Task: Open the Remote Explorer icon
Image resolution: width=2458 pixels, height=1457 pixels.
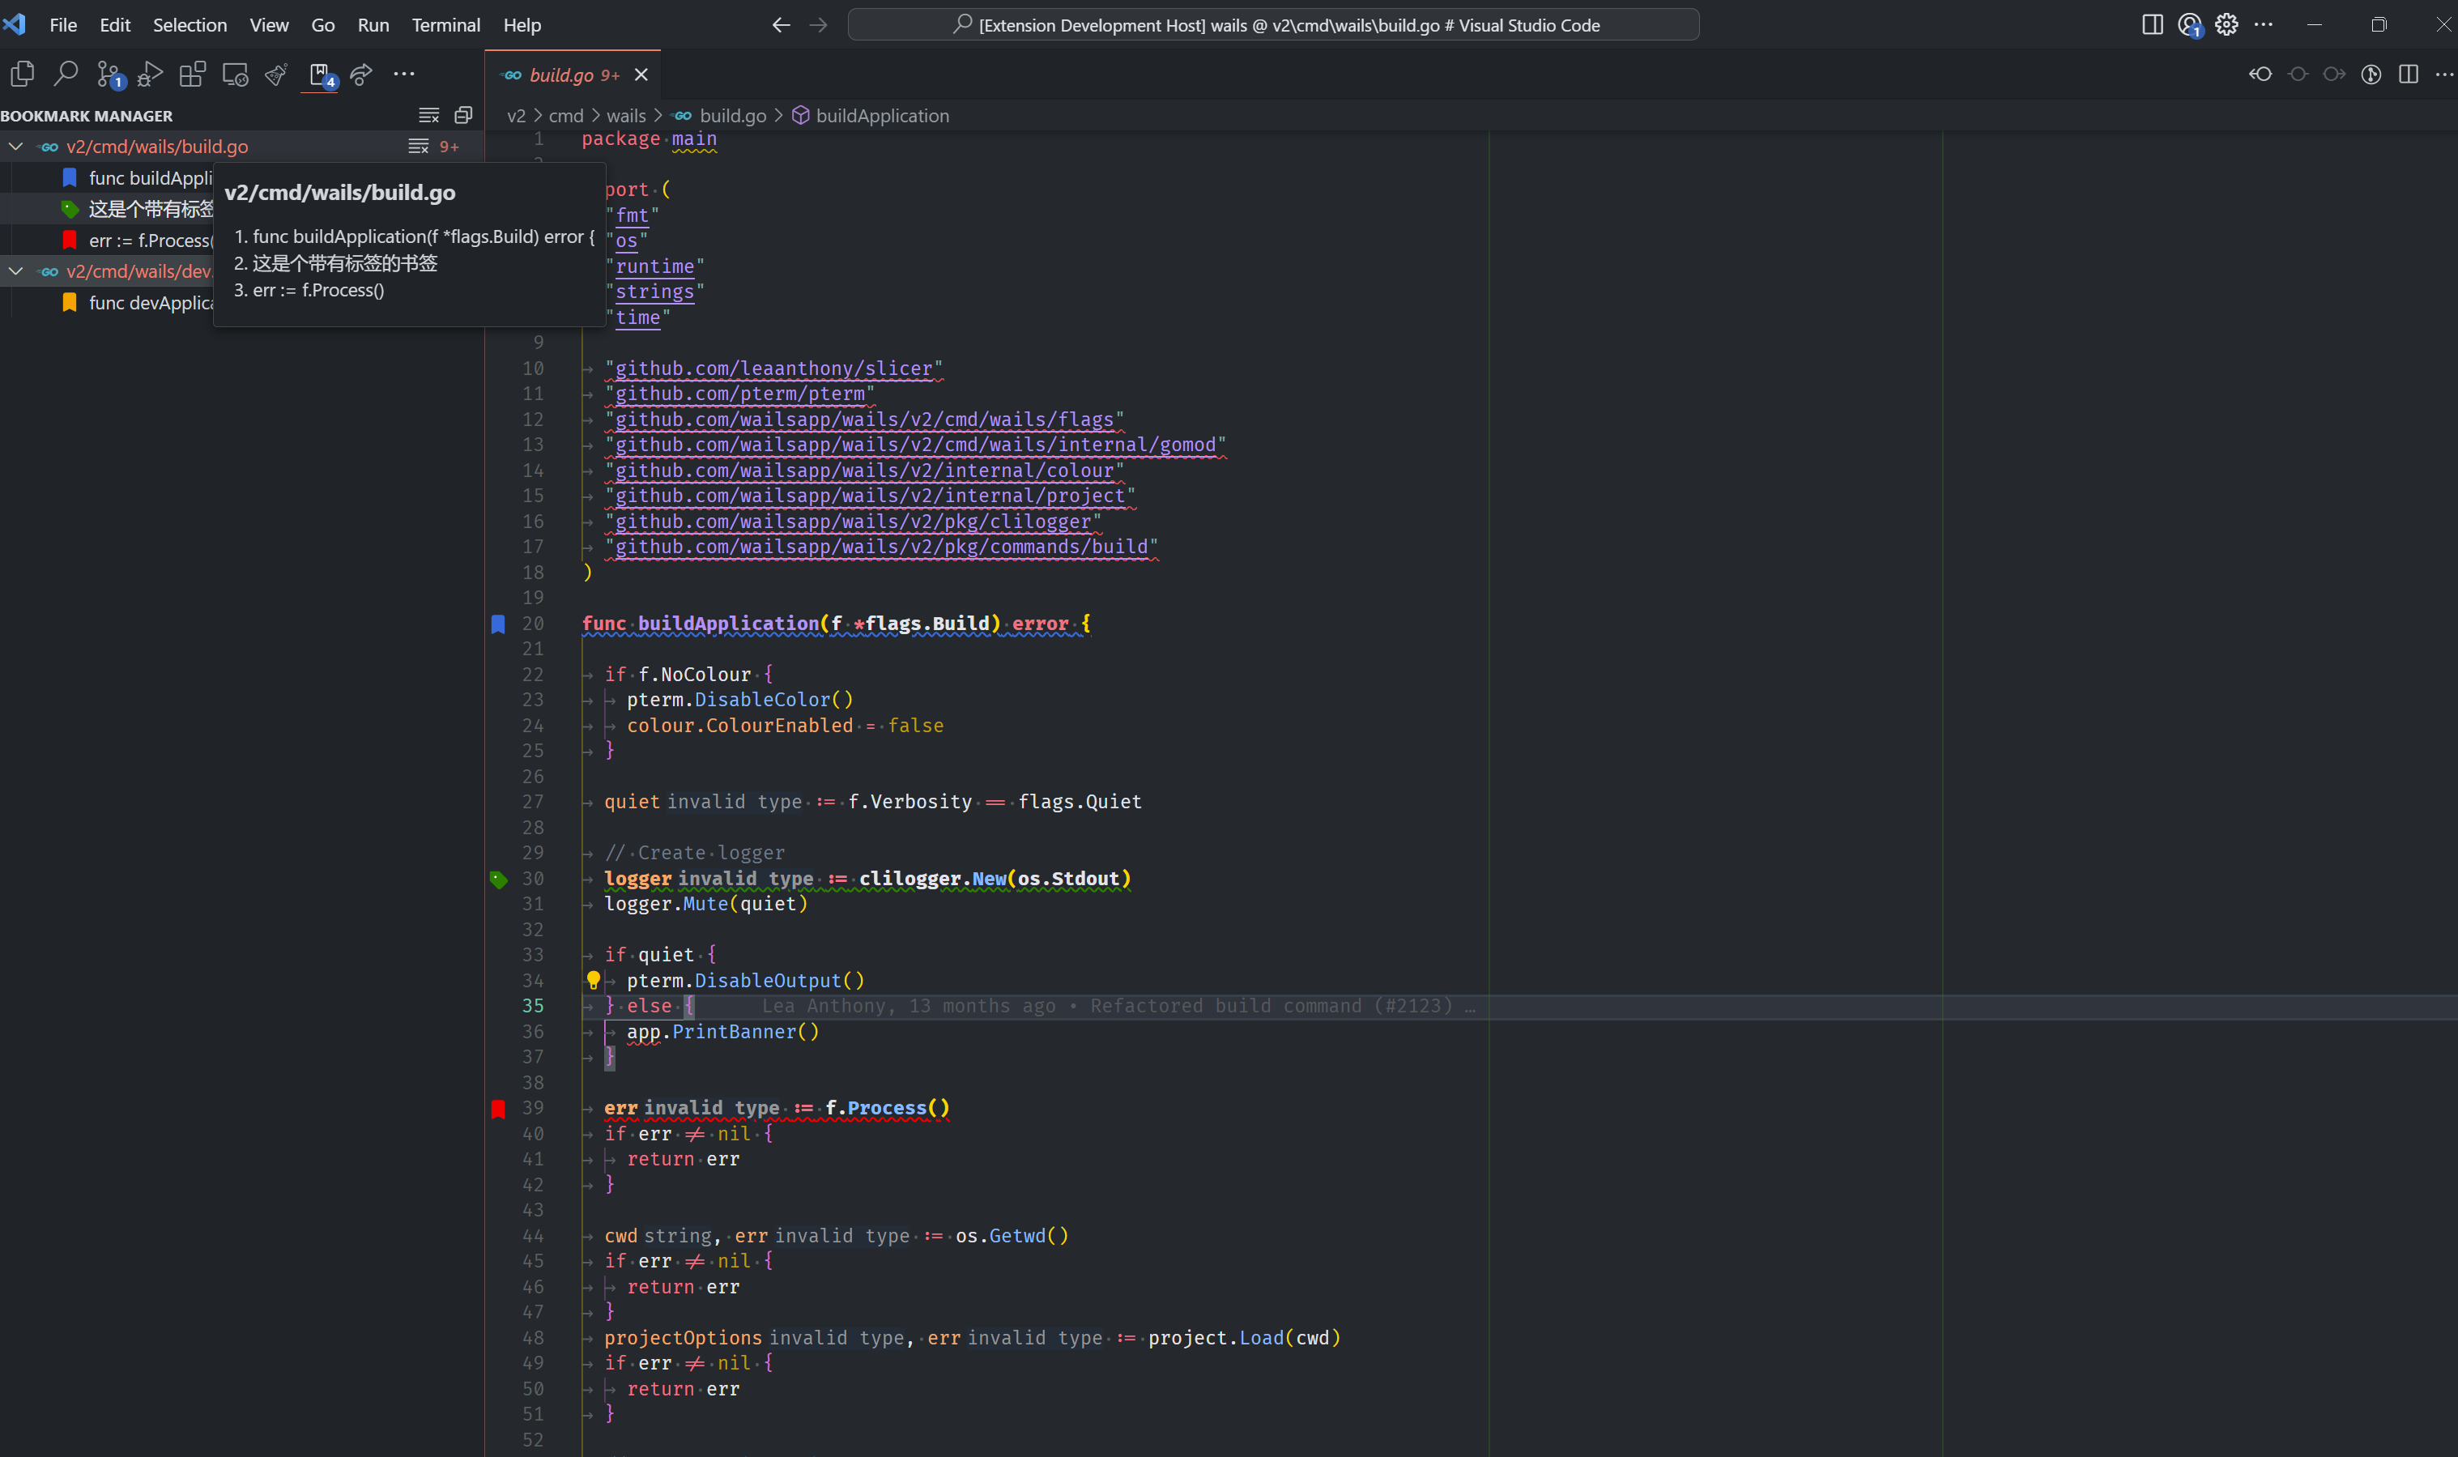Action: click(x=235, y=74)
